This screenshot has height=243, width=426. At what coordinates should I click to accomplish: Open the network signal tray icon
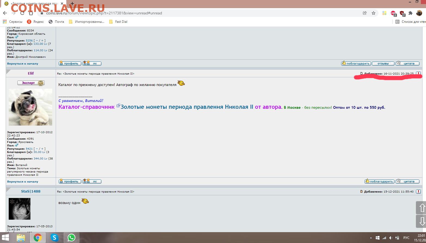pyautogui.click(x=384, y=238)
